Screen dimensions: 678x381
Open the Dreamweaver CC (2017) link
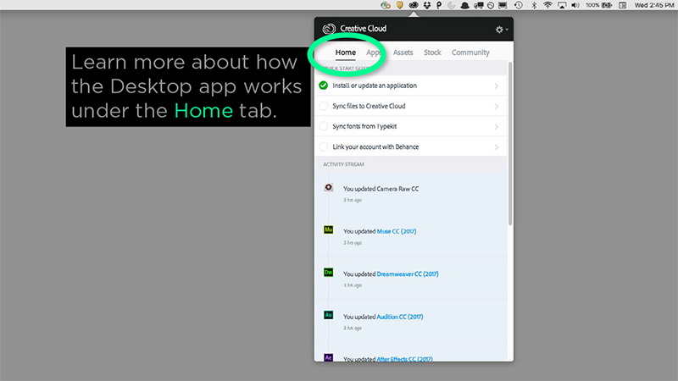click(408, 273)
